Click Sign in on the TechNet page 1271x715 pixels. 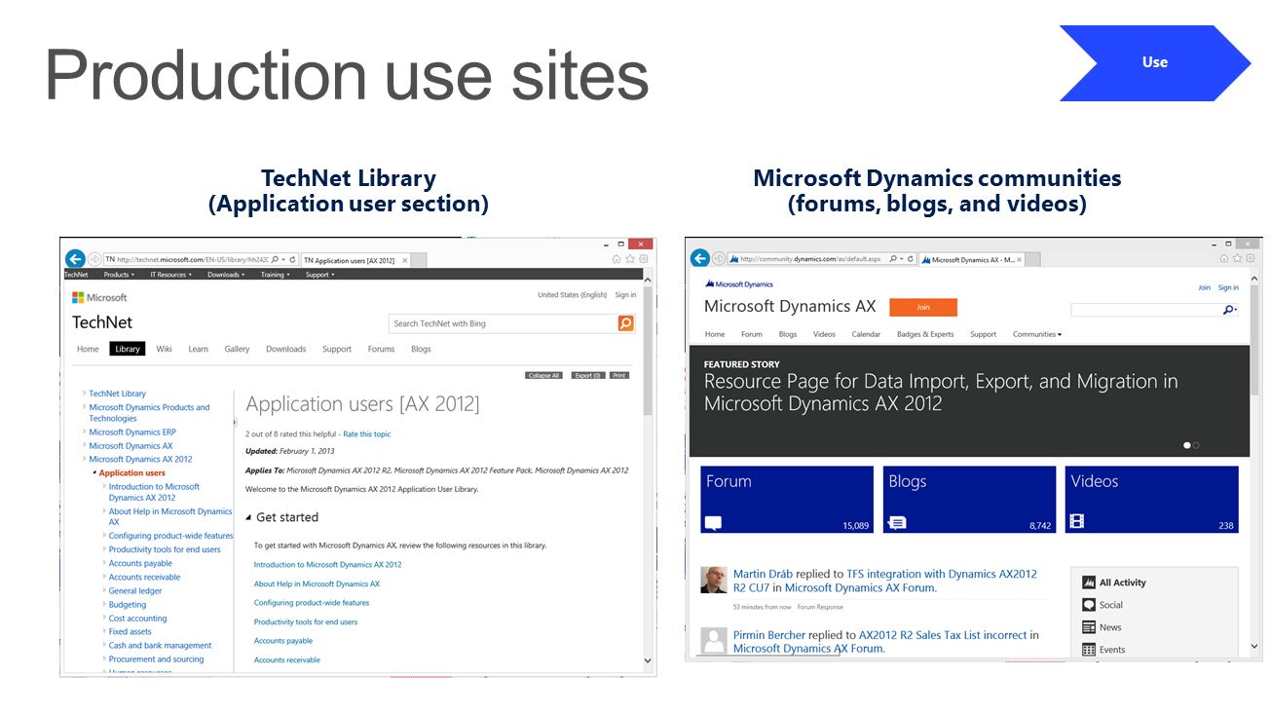(625, 295)
